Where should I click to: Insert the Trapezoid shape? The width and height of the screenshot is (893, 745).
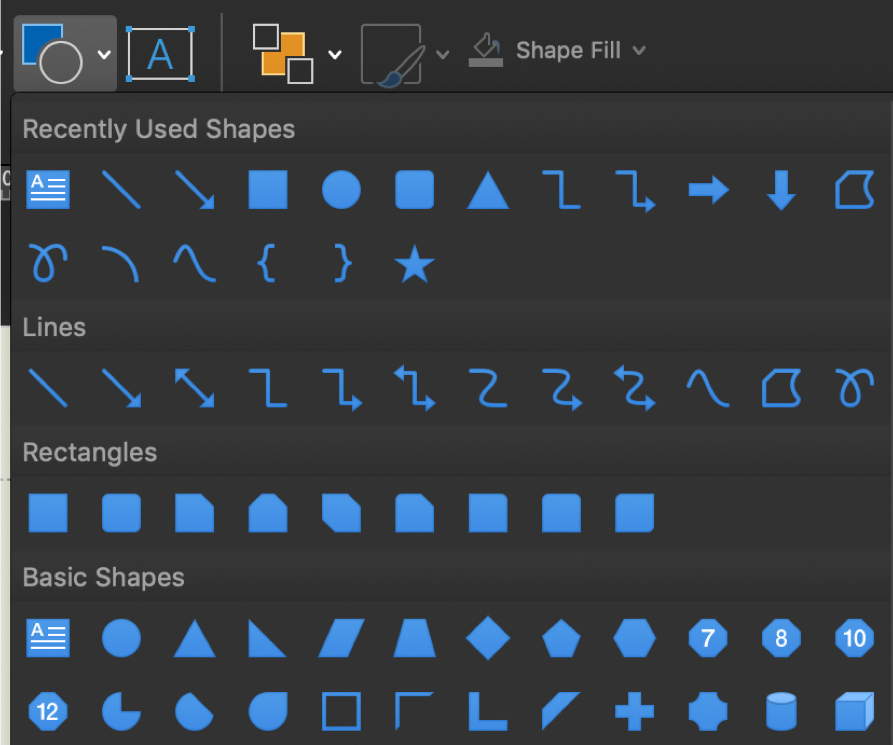(415, 638)
